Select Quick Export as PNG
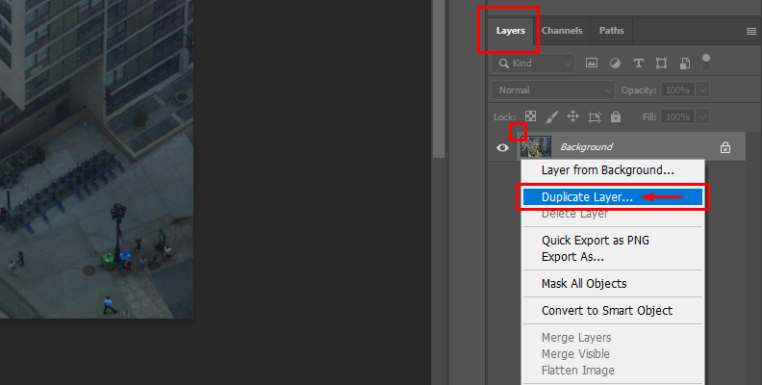This screenshot has height=385, width=762. (612, 240)
